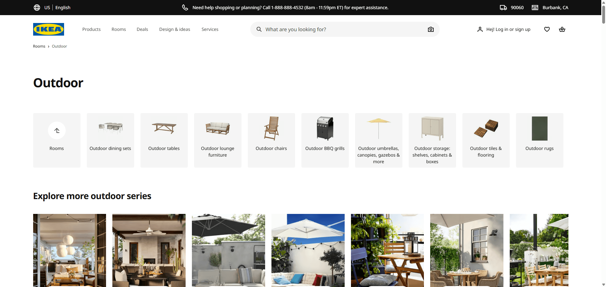Expand the Products navigation menu
The height and width of the screenshot is (287, 606).
point(91,29)
